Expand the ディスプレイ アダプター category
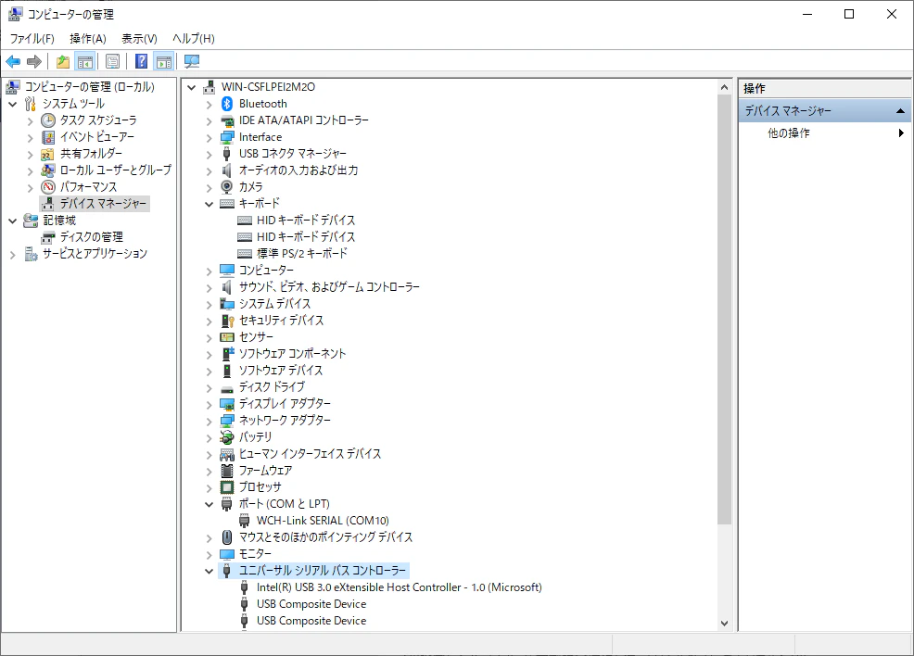 pos(209,404)
